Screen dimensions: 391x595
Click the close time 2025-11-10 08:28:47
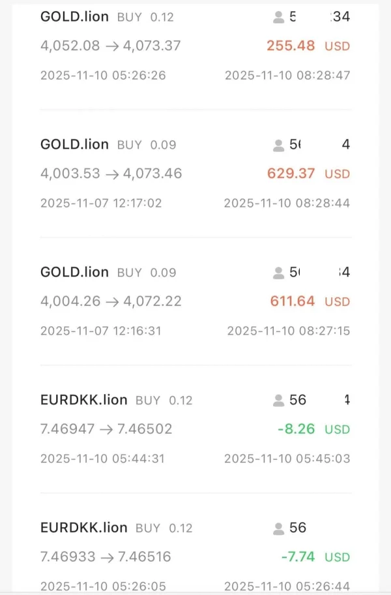point(287,76)
